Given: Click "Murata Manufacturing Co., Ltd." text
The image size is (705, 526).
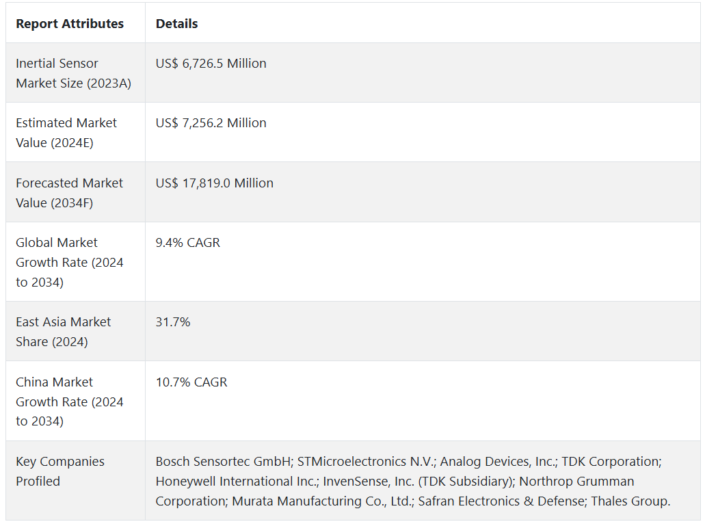Looking at the screenshot, I should [320, 501].
